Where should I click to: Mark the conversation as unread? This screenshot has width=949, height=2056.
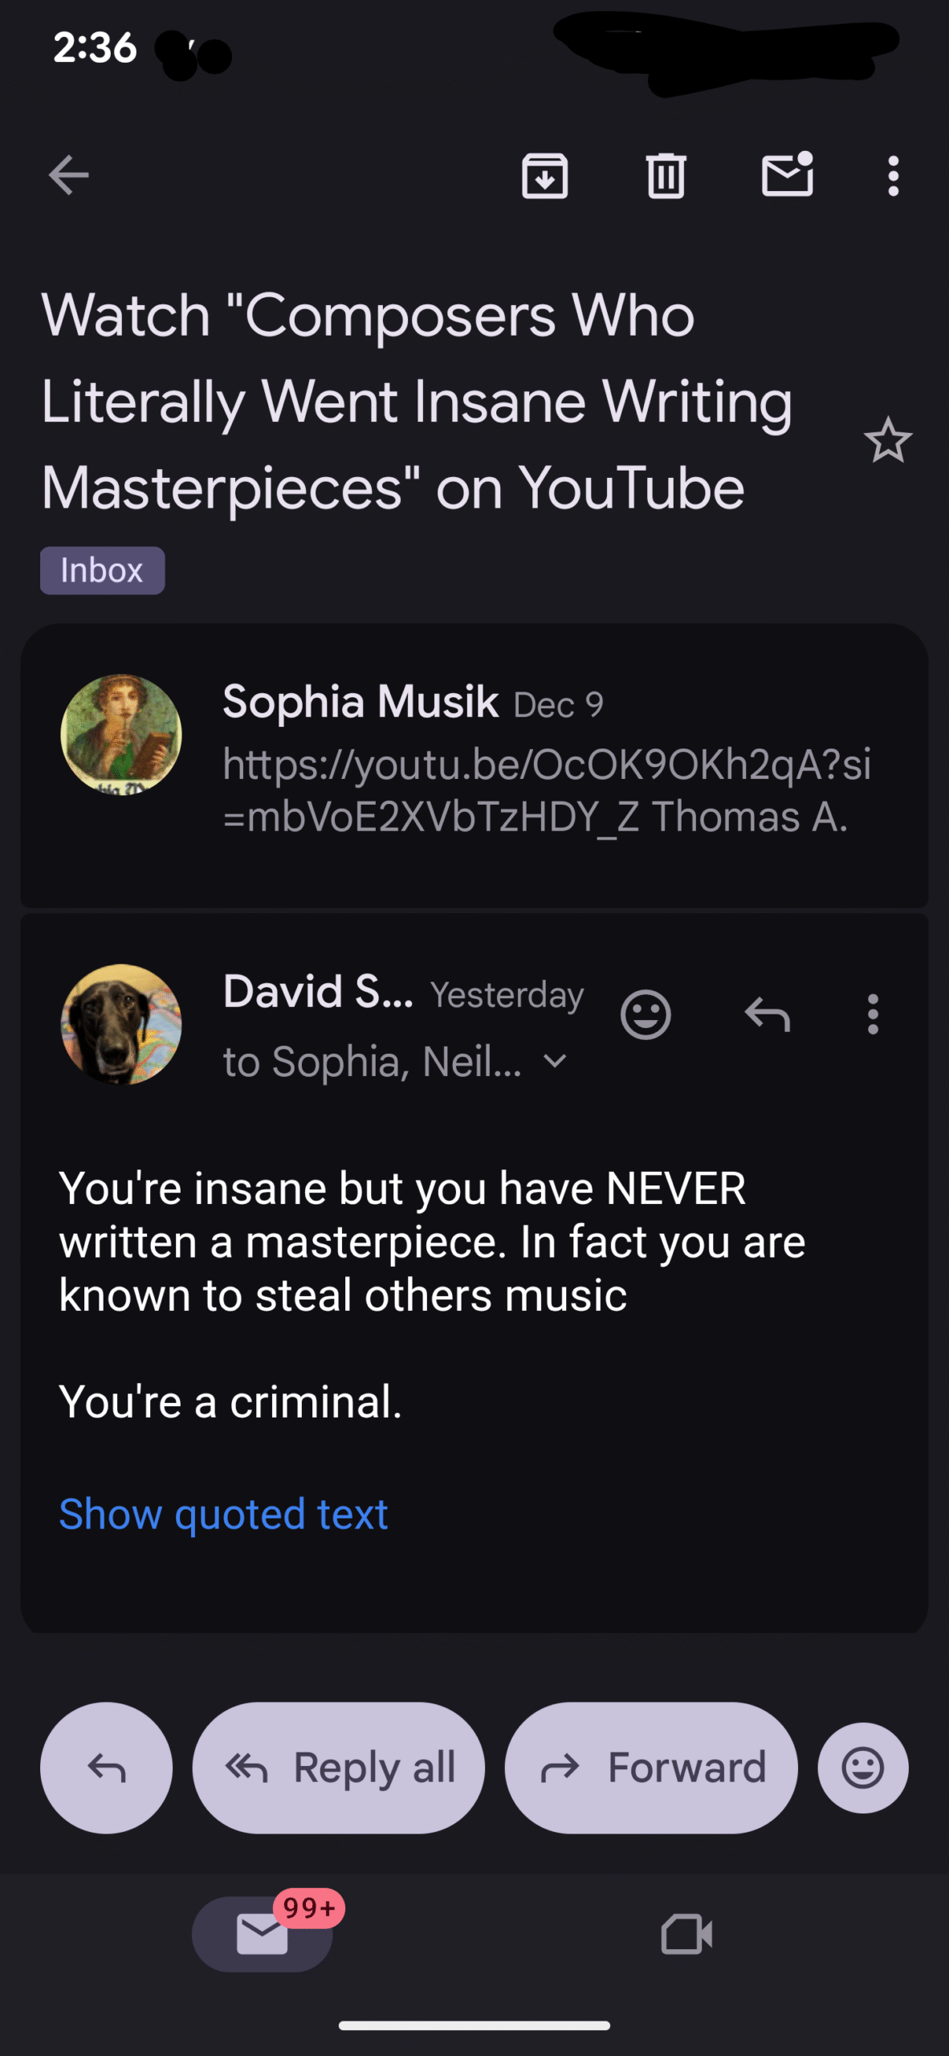point(787,174)
